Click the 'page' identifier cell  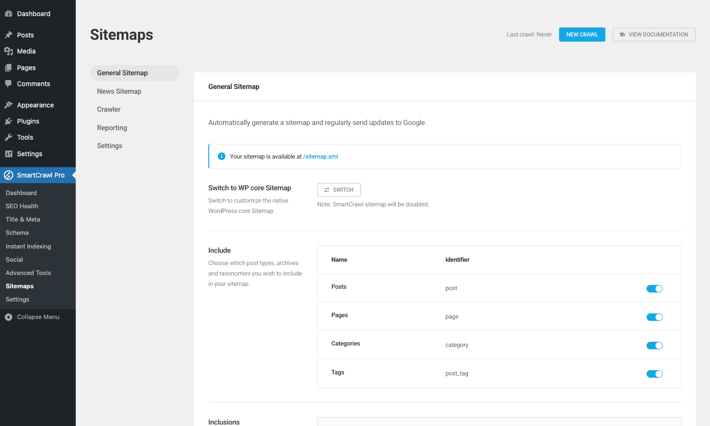[452, 317]
